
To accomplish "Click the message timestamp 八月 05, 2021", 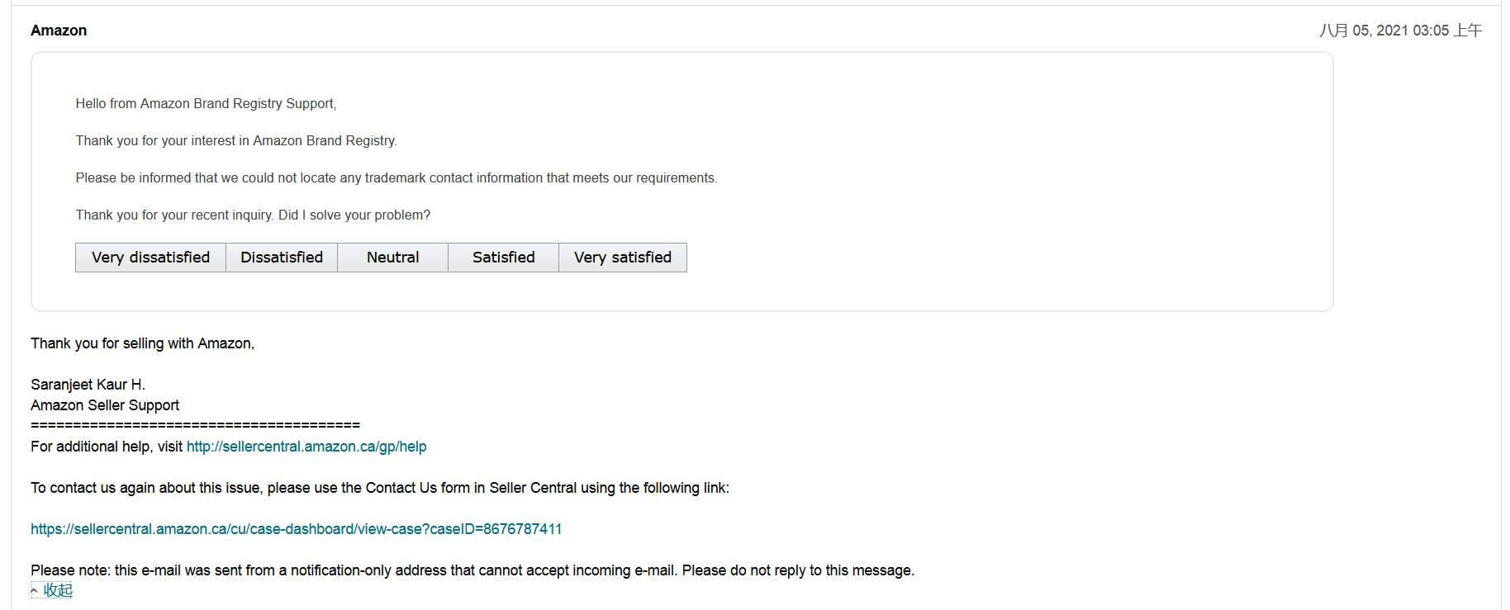I will tap(1400, 31).
